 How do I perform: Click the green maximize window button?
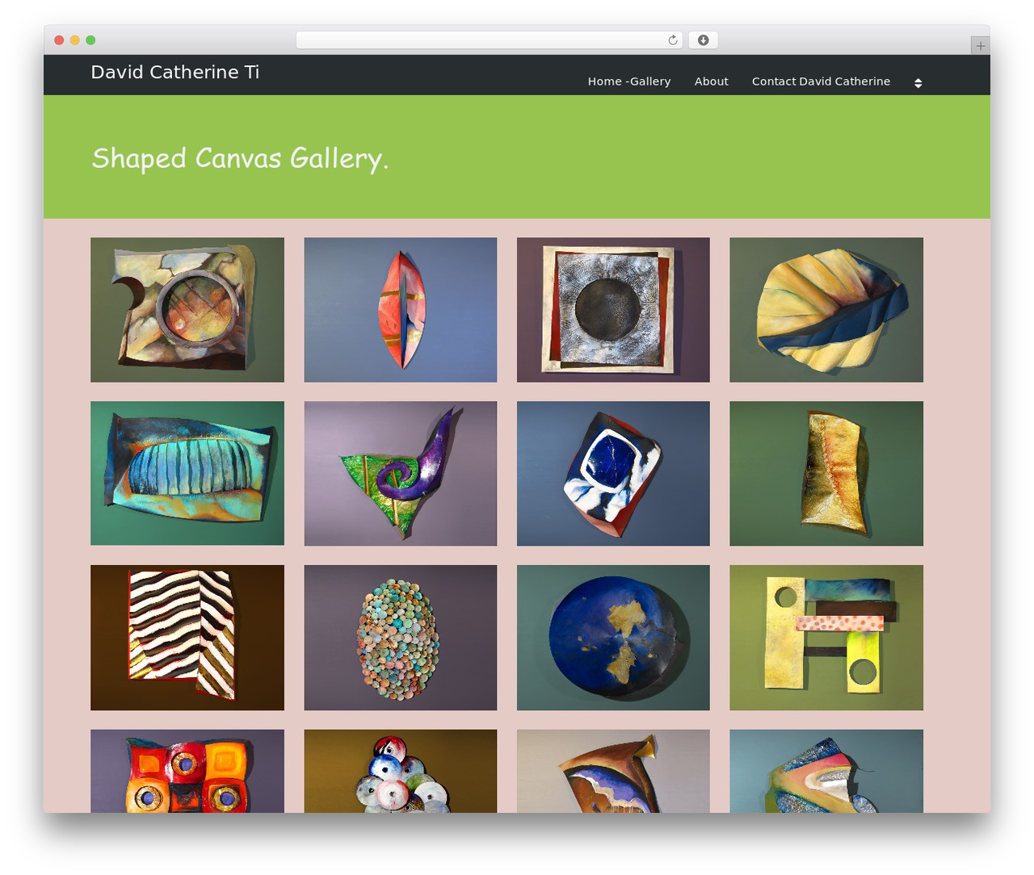click(x=90, y=40)
